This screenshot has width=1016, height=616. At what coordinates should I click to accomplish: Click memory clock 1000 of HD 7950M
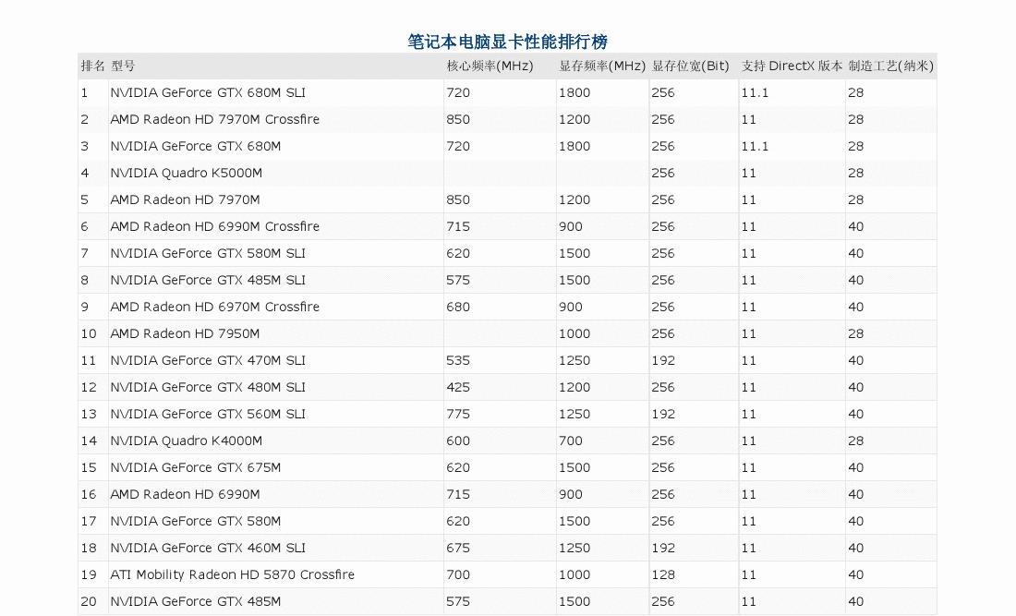pos(575,333)
